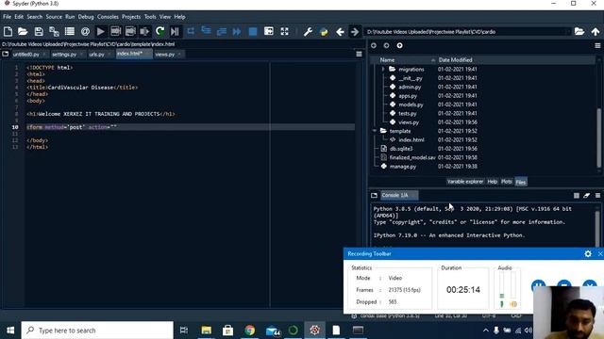Save the current file

(39, 31)
